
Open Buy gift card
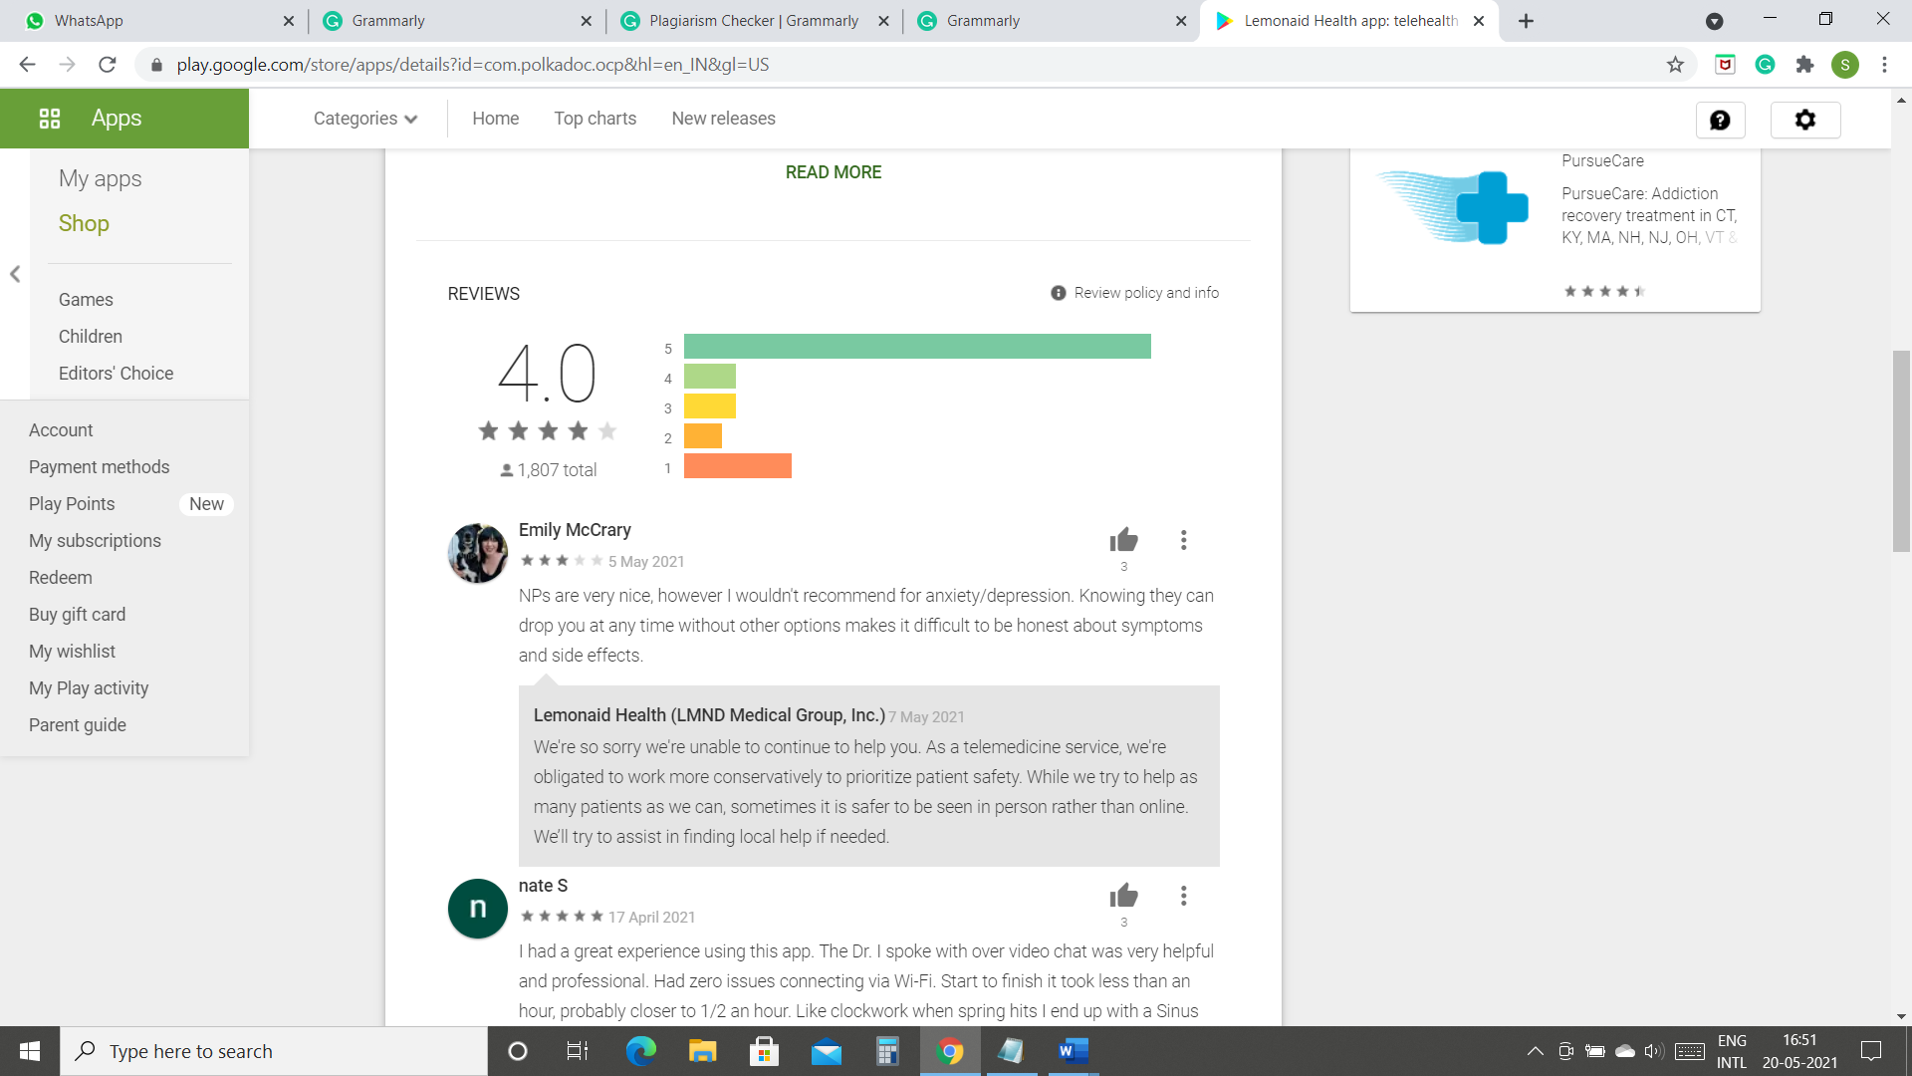coord(77,615)
